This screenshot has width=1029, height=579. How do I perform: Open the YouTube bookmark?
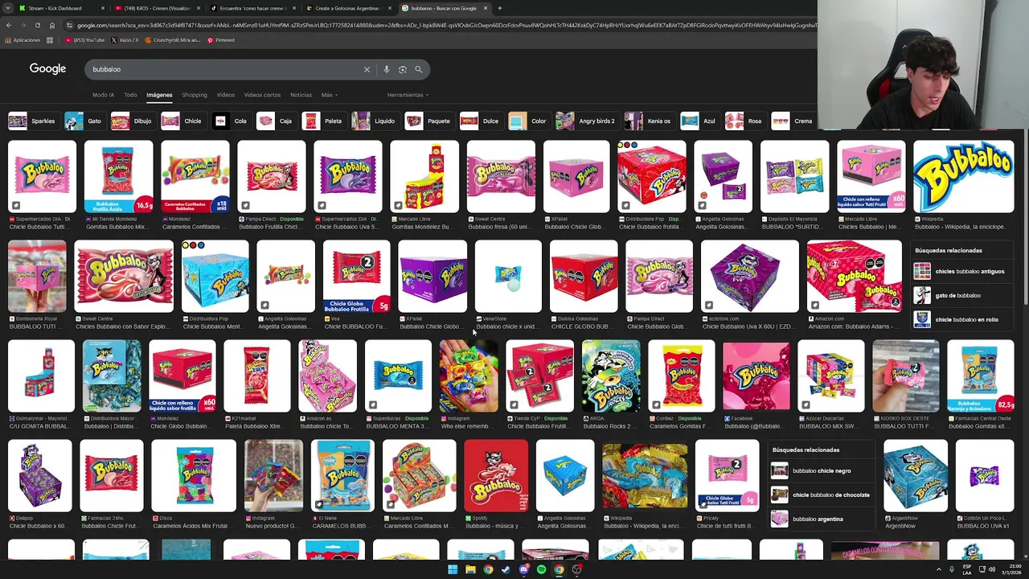pyautogui.click(x=85, y=39)
